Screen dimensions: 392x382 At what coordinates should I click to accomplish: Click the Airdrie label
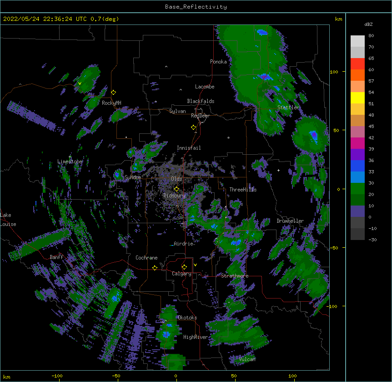(184, 244)
